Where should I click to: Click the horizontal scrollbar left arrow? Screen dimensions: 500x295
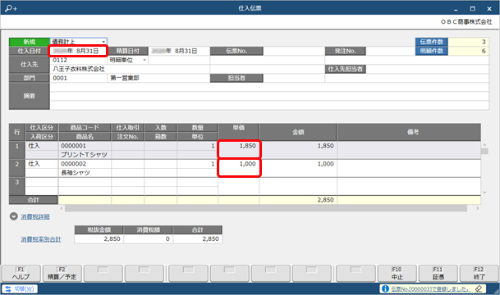tap(62, 208)
